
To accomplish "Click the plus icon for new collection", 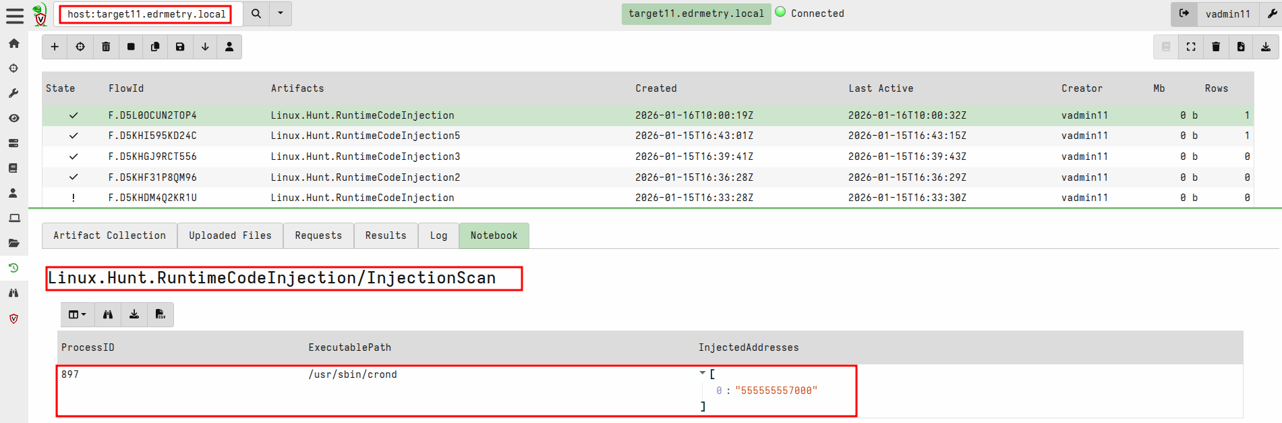I will 55,47.
